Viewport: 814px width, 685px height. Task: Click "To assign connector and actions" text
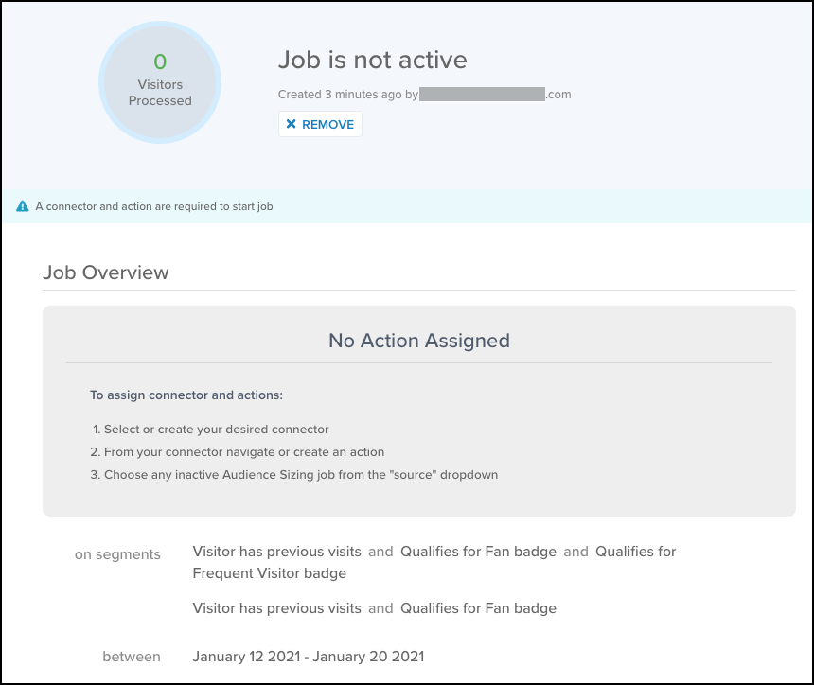[x=186, y=395]
